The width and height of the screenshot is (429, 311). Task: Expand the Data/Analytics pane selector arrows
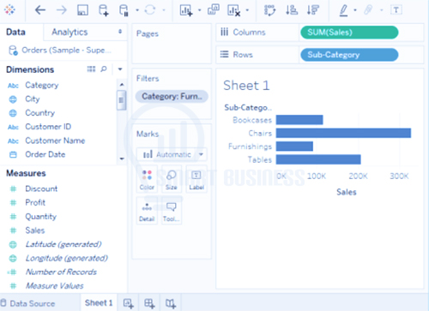120,32
